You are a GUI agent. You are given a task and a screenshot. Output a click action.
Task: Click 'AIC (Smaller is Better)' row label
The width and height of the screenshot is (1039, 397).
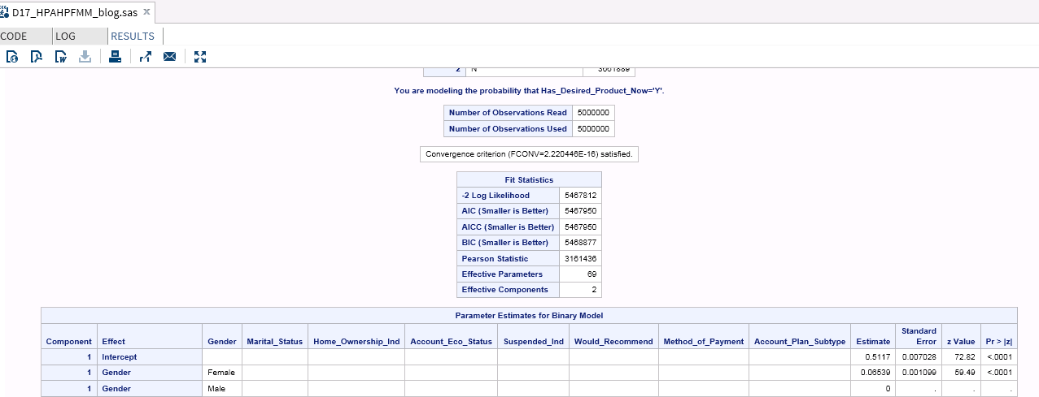[x=504, y=211]
